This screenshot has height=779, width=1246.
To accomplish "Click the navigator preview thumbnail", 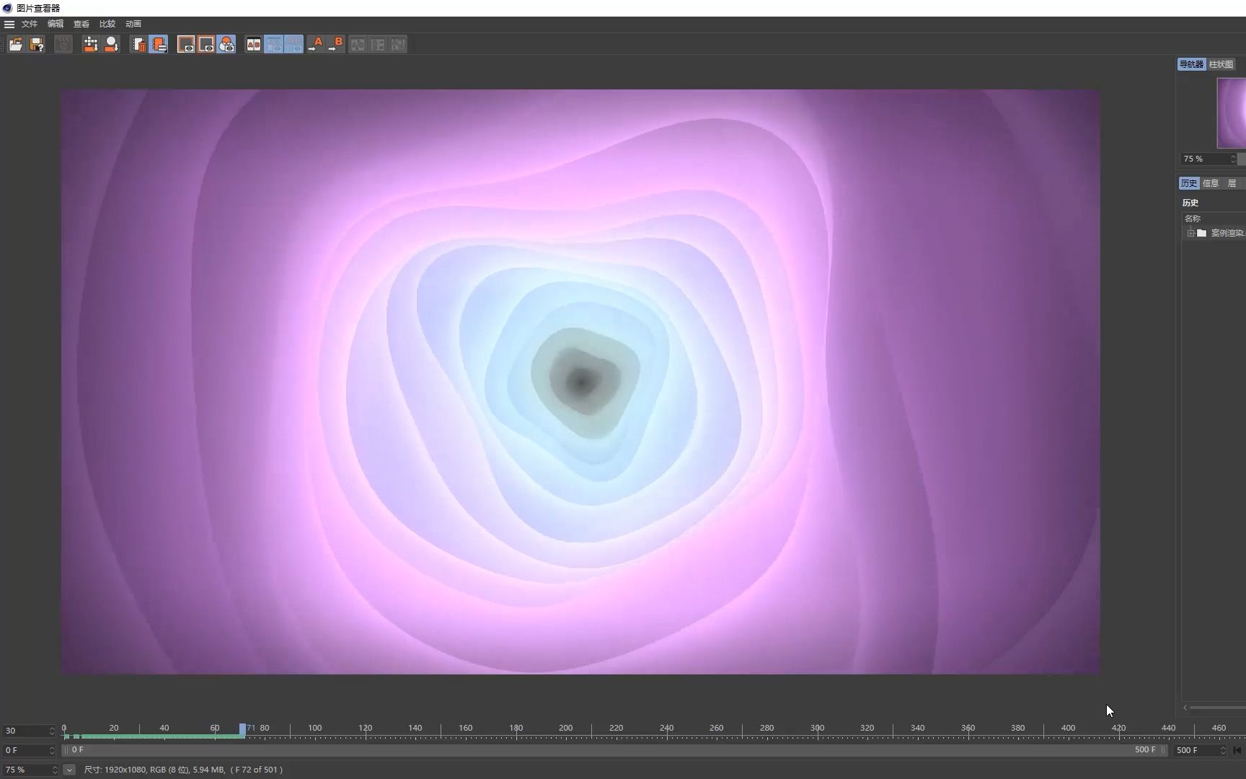I will tap(1229, 112).
